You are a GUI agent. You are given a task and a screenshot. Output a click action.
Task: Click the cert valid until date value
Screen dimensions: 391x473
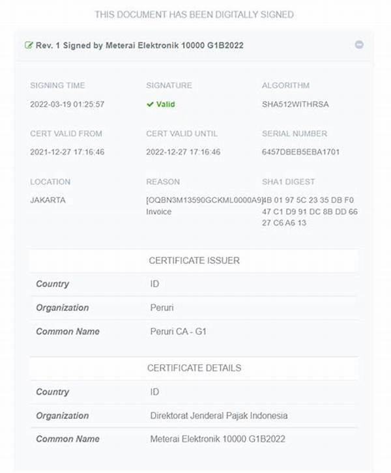click(x=183, y=152)
